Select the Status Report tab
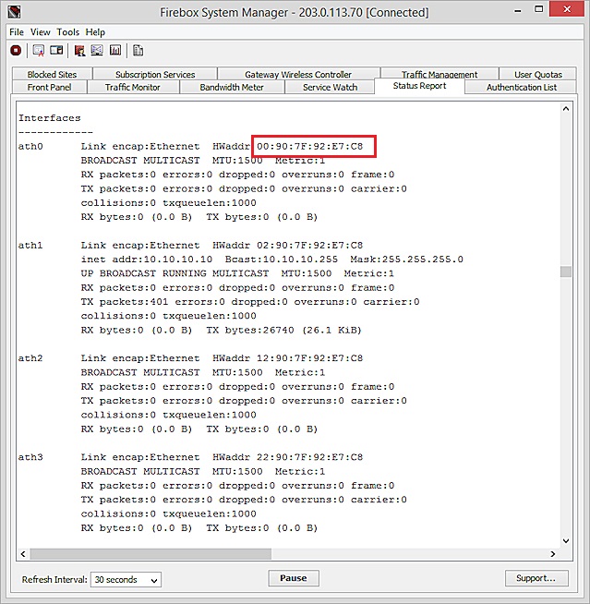The image size is (590, 604). pos(419,86)
